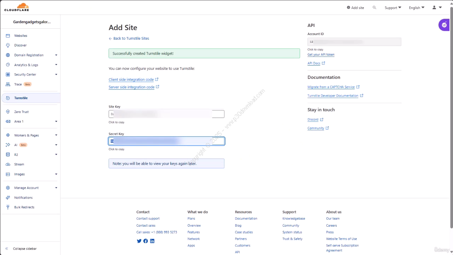Click the Notifications megaphone icon
Viewport: 453px width, 255px height.
pos(8,198)
